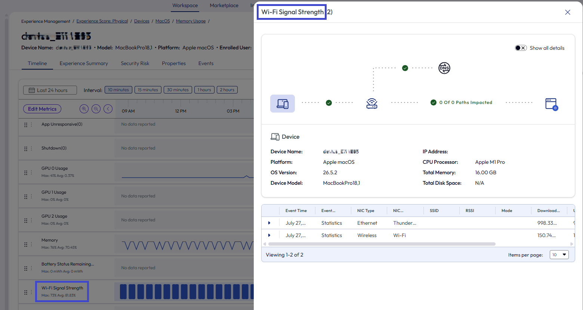The height and width of the screenshot is (310, 583).
Task: Switch to Security Risk tab
Action: 135,63
